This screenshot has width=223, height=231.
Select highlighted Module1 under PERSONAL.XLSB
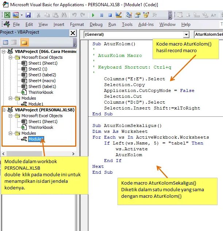(36, 139)
